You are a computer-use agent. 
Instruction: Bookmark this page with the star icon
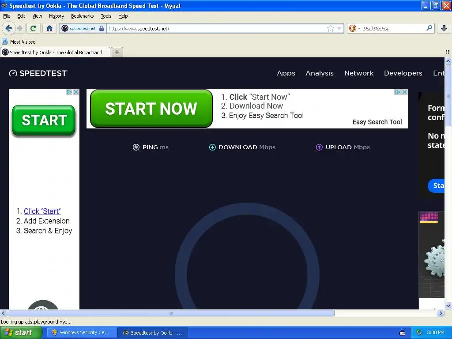coord(330,28)
